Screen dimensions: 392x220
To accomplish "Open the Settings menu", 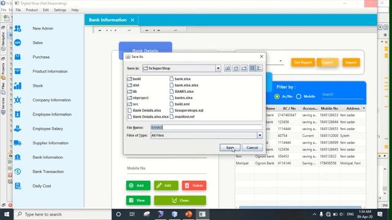I will 60,10.
